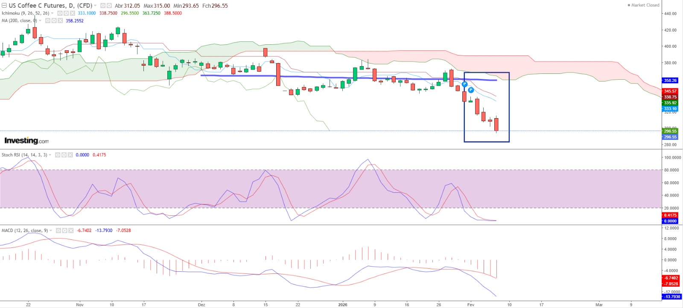Open Stoch RSI legend dropdown arrow

[x=50, y=155]
